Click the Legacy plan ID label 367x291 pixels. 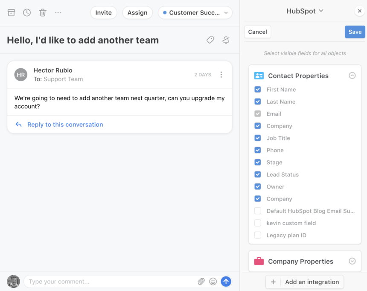coord(286,235)
